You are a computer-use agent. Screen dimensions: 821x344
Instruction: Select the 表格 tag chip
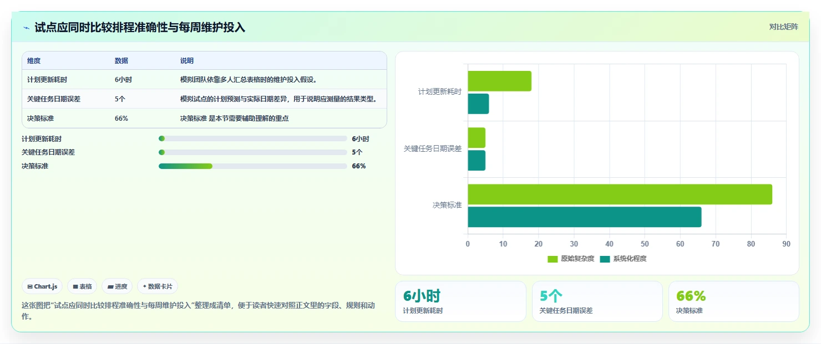pos(82,286)
